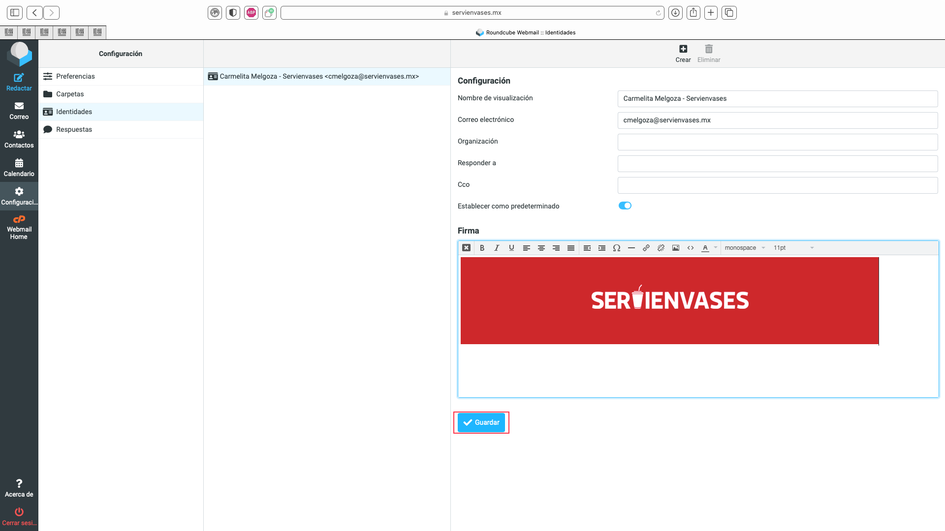Image resolution: width=945 pixels, height=531 pixels.
Task: Click the browser back button
Action: 34,13
